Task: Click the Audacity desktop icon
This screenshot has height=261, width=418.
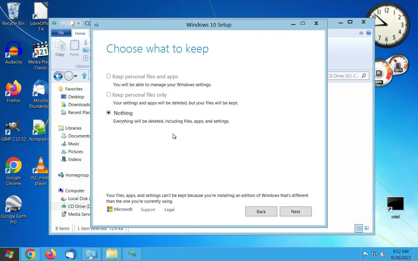Action: pyautogui.click(x=13, y=53)
